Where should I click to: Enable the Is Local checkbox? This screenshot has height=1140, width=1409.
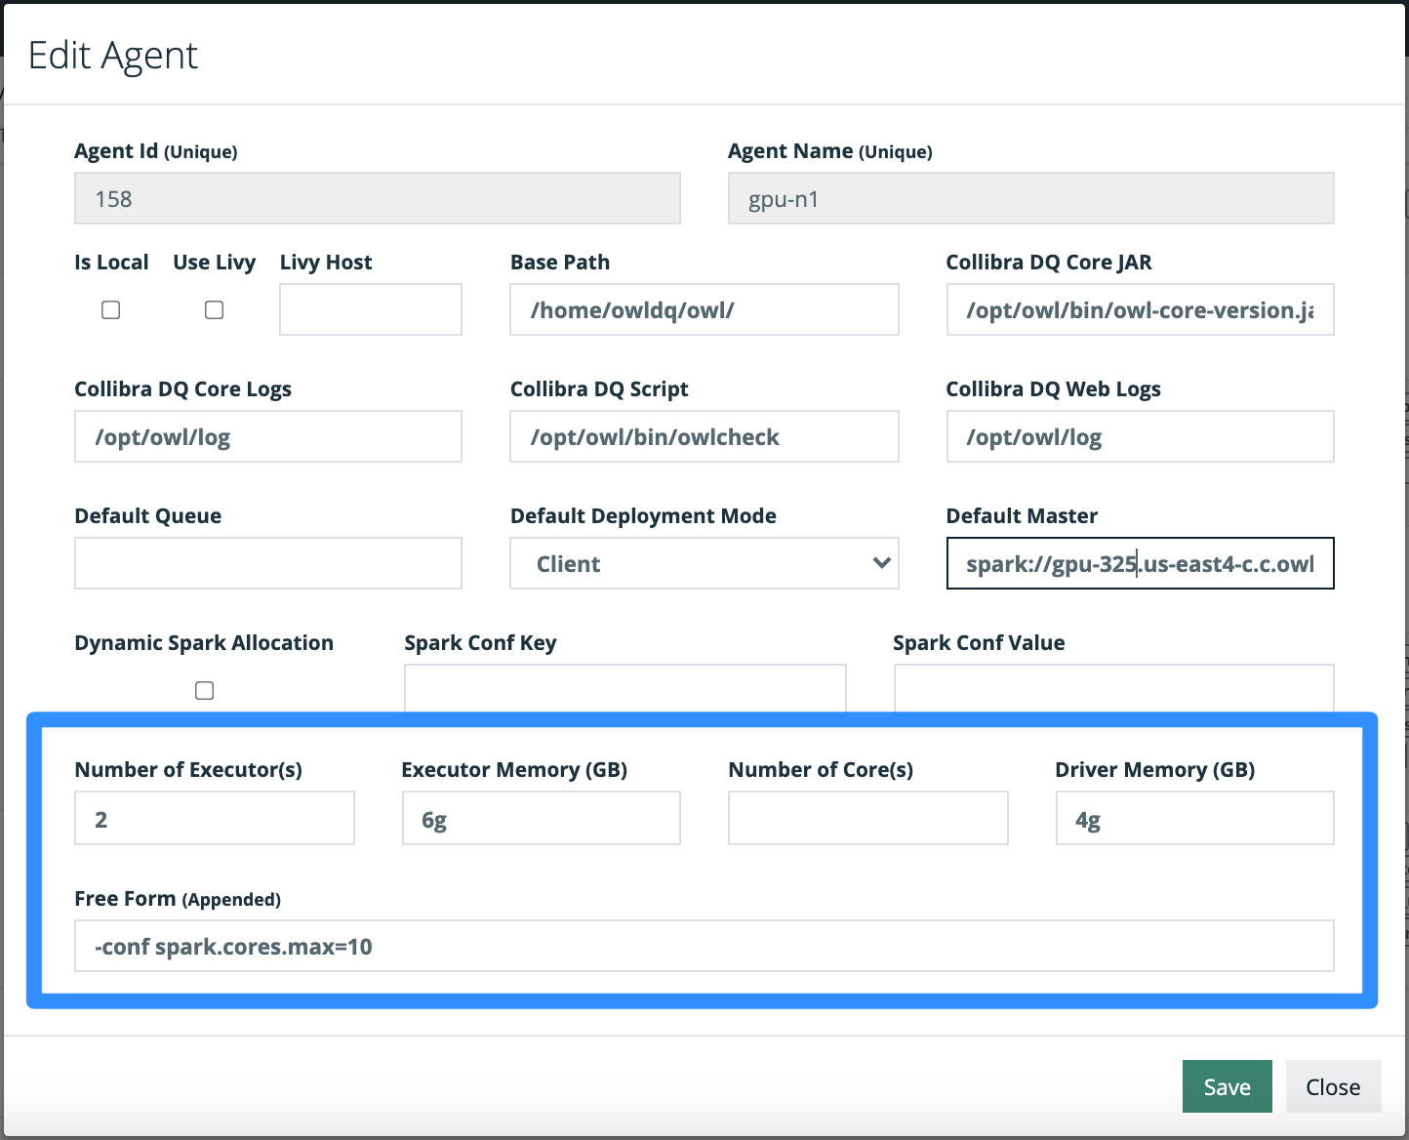pos(111,310)
